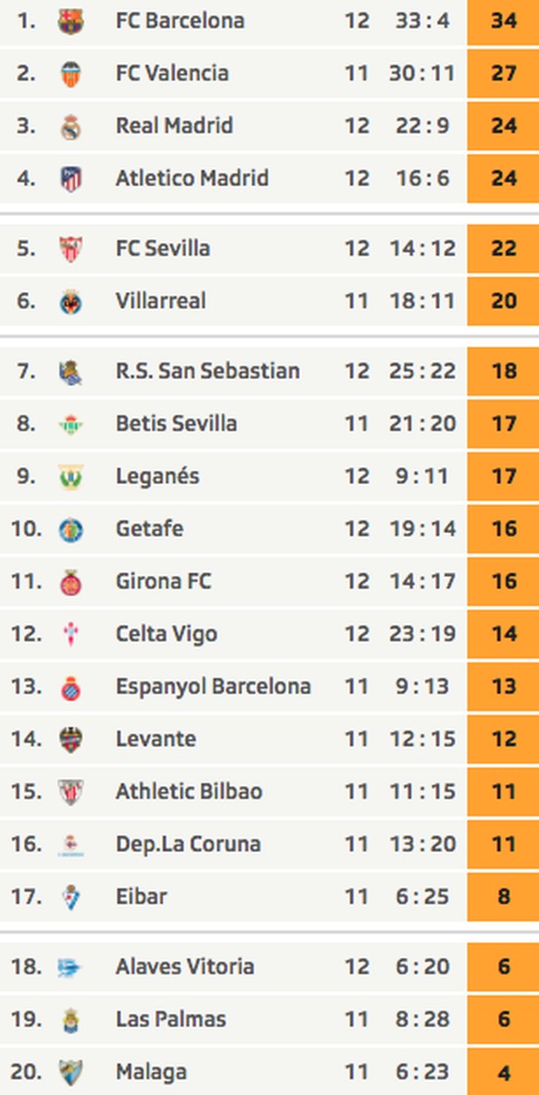Image resolution: width=539 pixels, height=1095 pixels.
Task: Open the R.S. San Sebastian team link
Action: pos(207,371)
